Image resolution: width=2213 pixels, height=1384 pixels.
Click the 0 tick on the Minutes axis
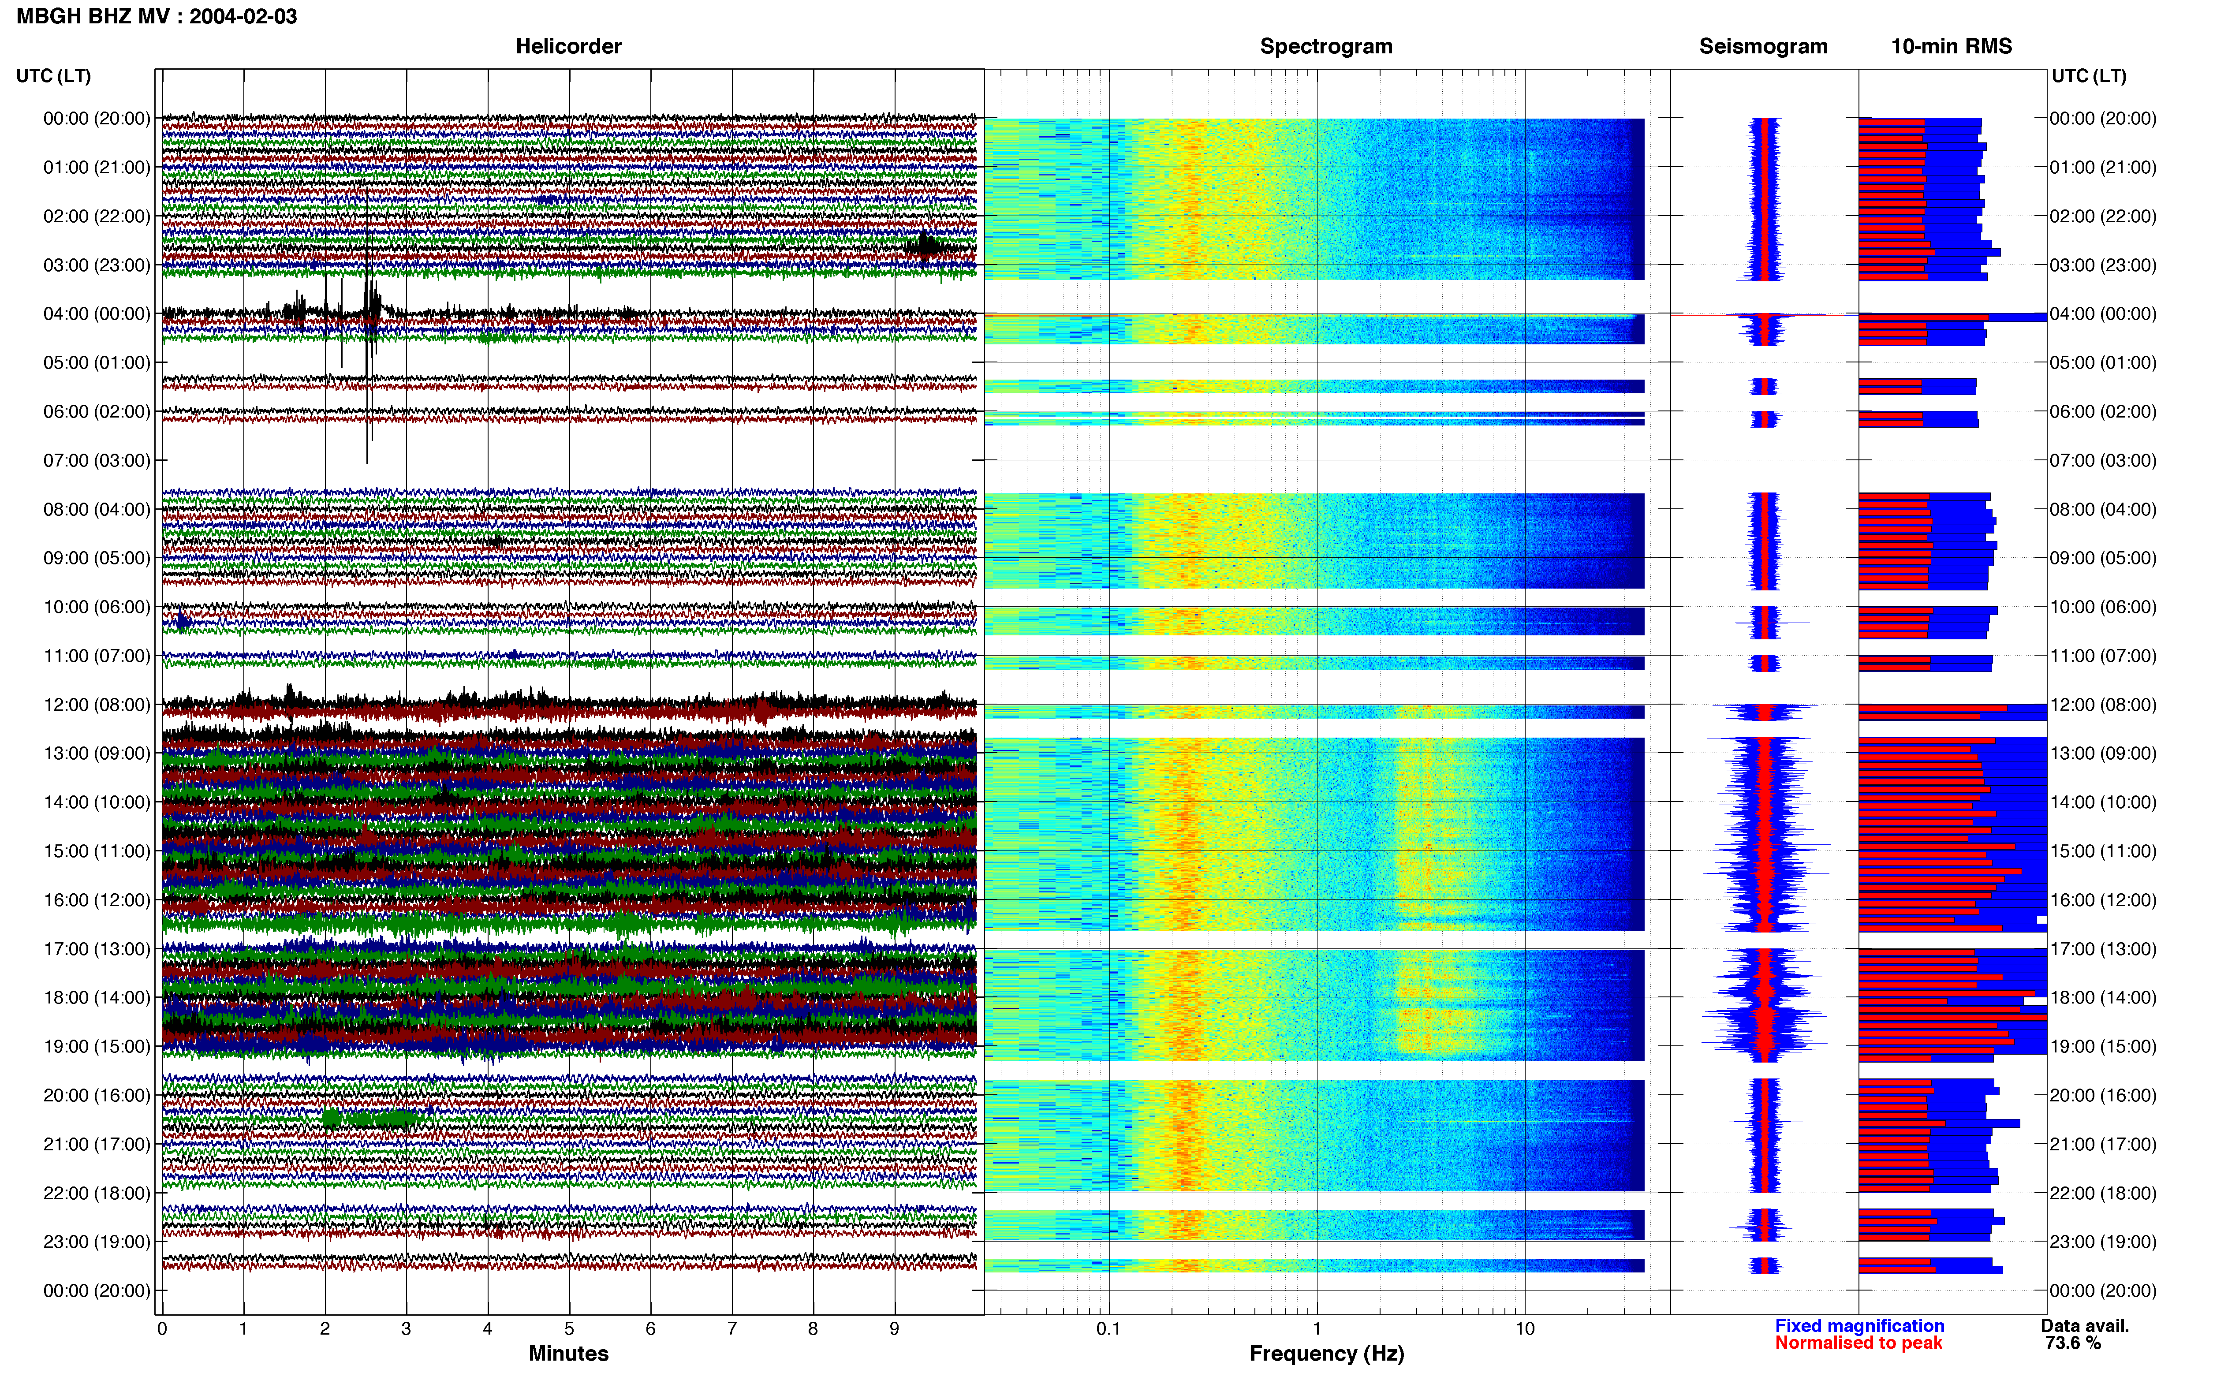point(162,1328)
